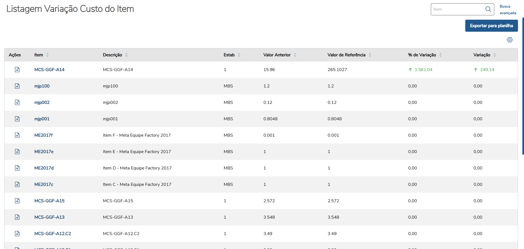The height and width of the screenshot is (249, 524).
Task: Open table settings gear icon
Action: coord(510,40)
